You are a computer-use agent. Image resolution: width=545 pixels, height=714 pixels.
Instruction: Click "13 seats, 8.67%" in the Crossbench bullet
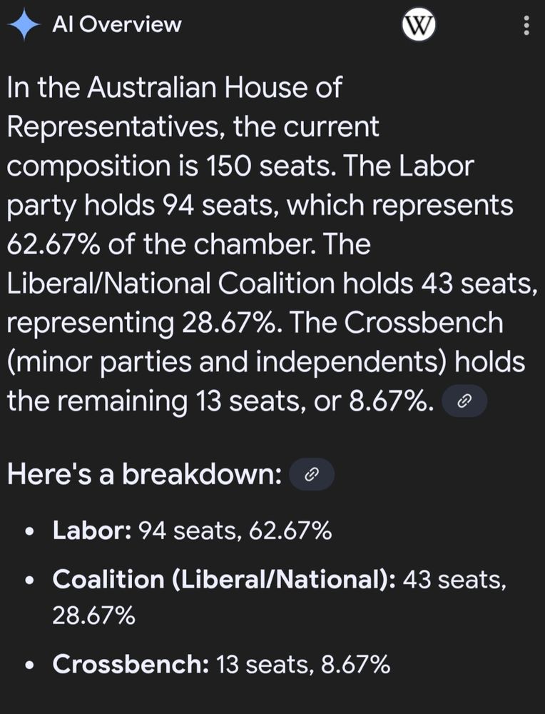point(302,665)
